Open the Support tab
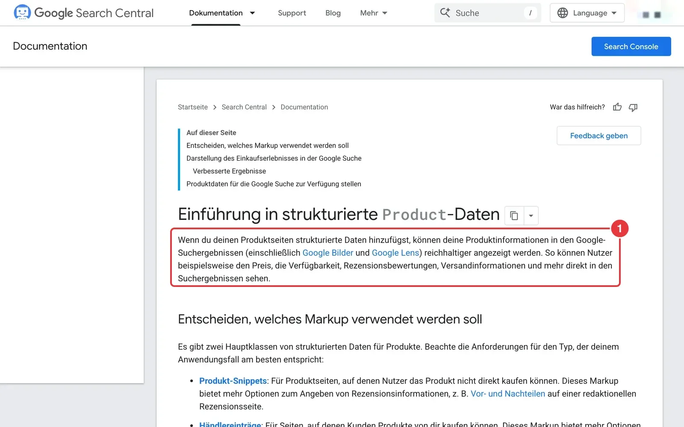This screenshot has height=427, width=684. [292, 13]
